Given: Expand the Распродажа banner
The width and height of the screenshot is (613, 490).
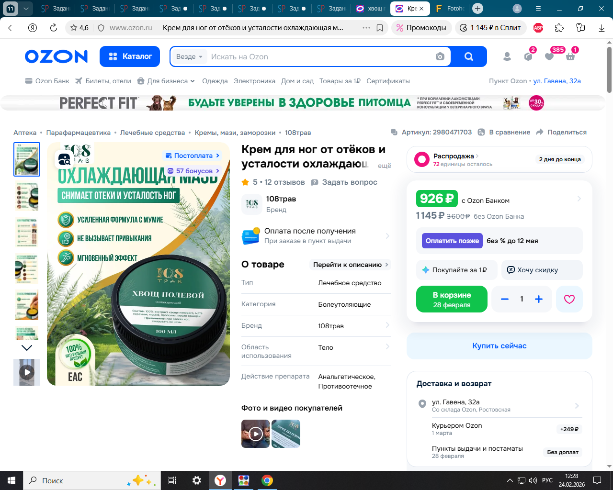Looking at the screenshot, I should [x=499, y=159].
